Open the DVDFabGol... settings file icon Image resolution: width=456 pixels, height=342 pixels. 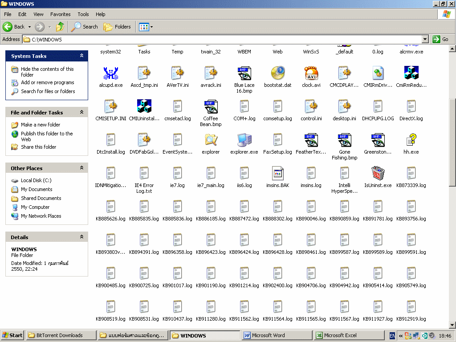(144, 140)
